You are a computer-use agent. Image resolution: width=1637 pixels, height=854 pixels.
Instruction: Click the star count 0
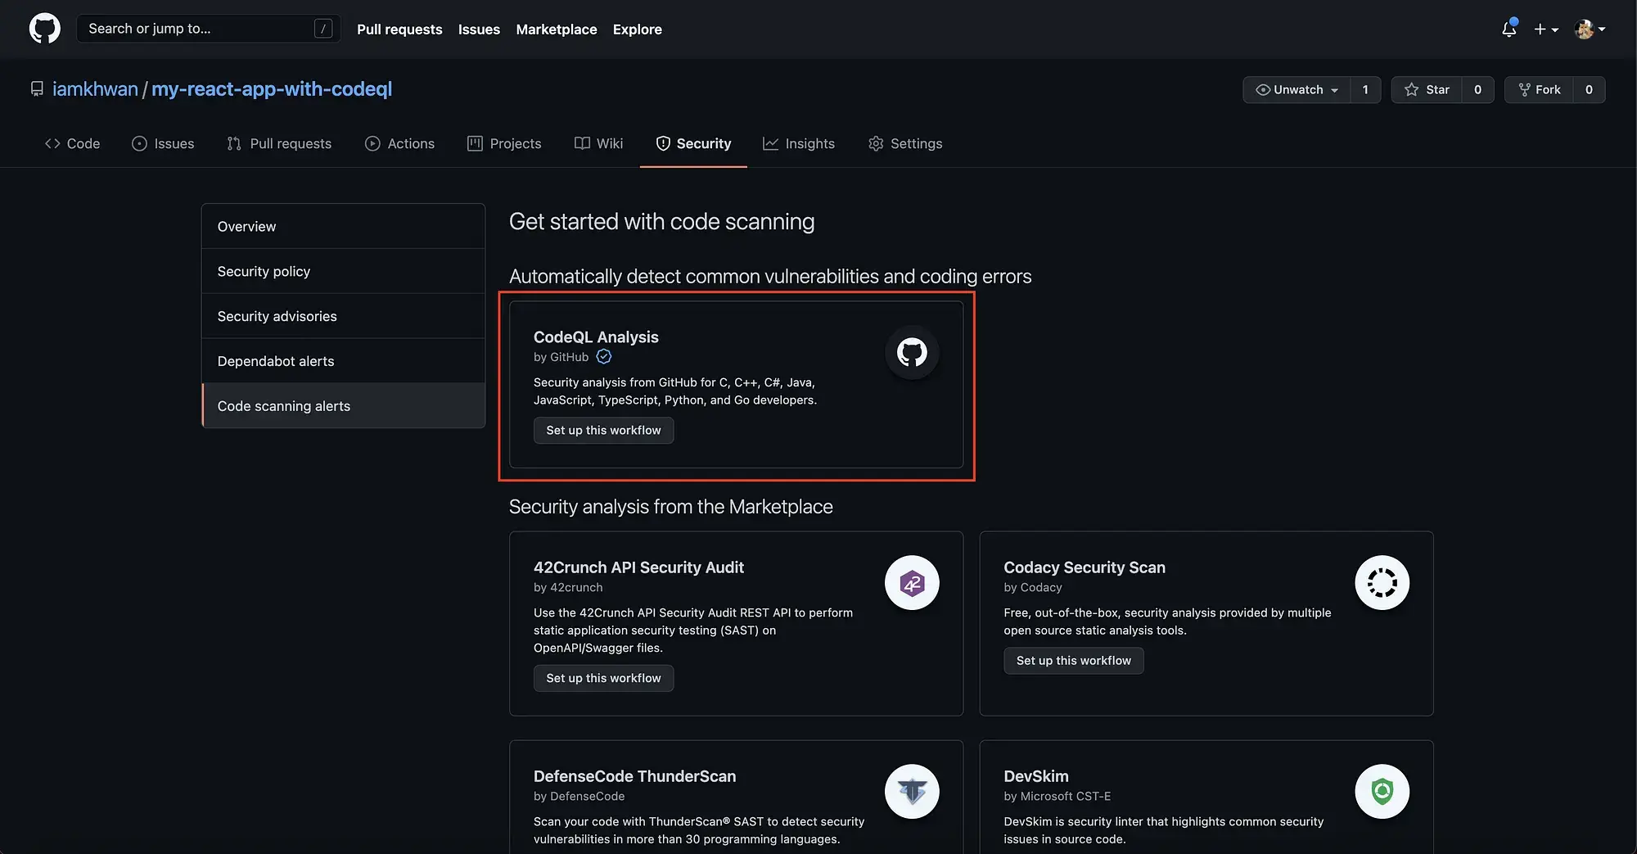coord(1477,90)
